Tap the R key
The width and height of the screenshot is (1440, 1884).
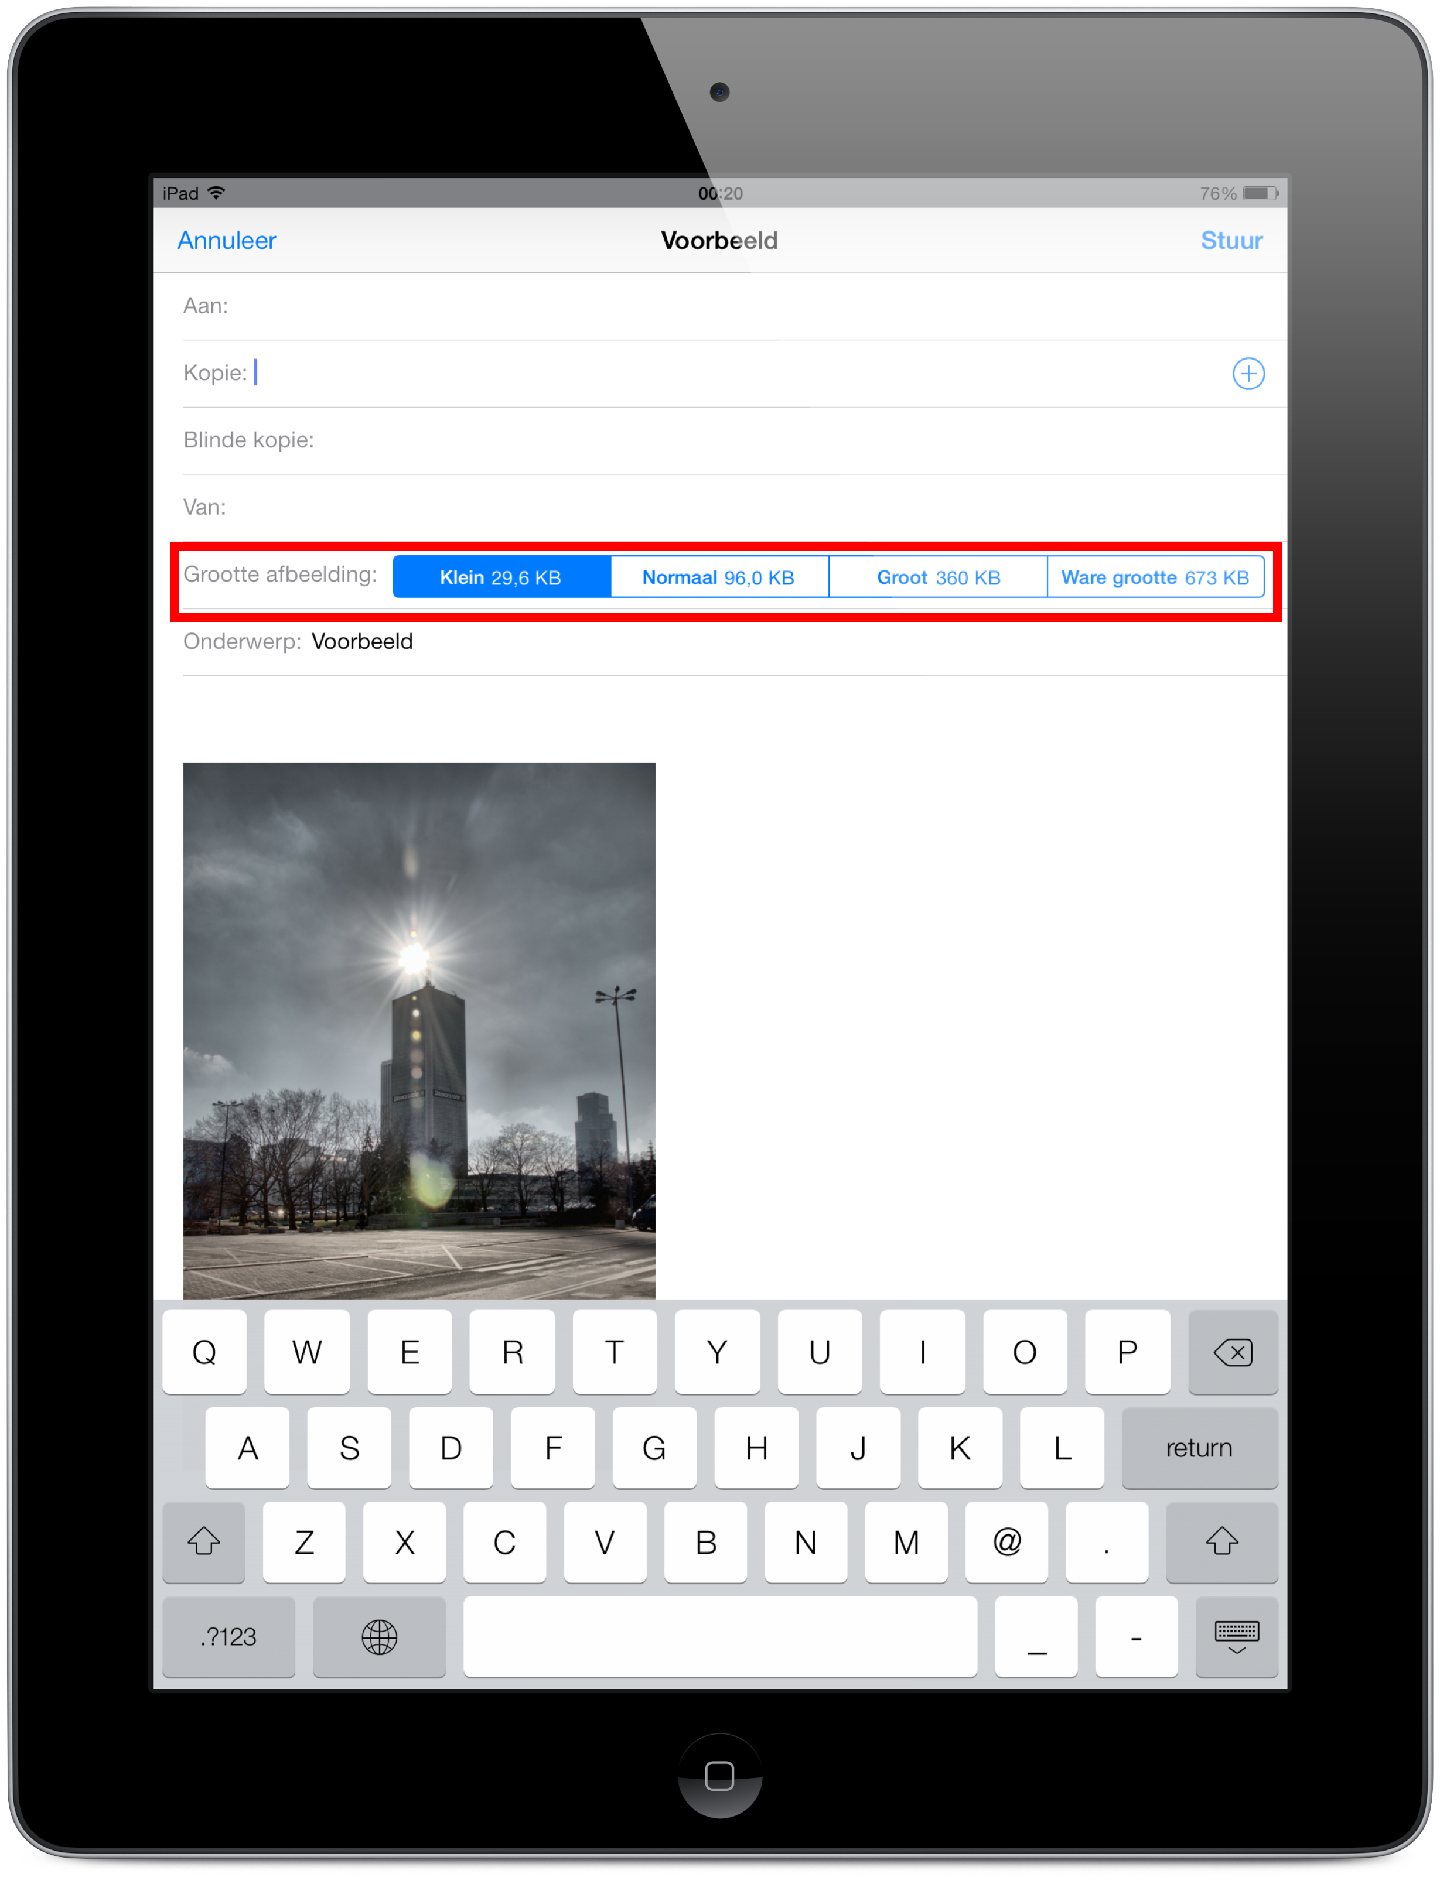coord(511,1352)
